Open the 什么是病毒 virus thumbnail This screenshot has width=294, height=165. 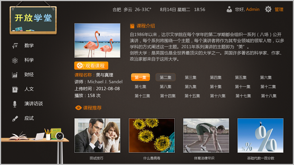(152, 136)
